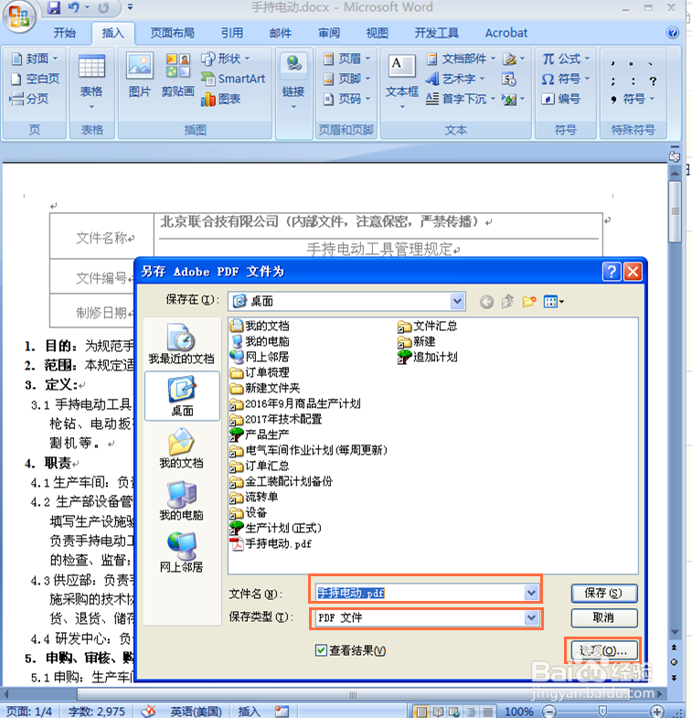Click the 取消 cancel button
Screen dimensions: 692x718
click(x=603, y=617)
